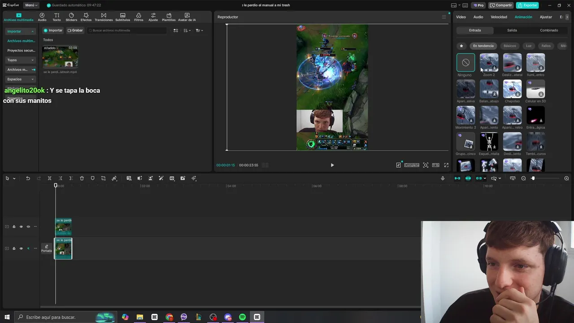Open the media filter dropdown
The width and height of the screenshot is (574, 323).
click(x=199, y=31)
